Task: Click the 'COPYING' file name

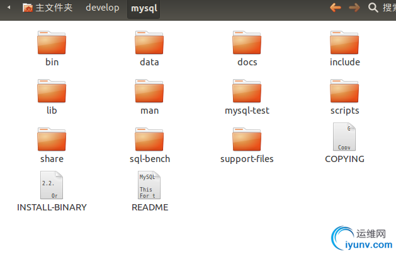Action: click(344, 159)
